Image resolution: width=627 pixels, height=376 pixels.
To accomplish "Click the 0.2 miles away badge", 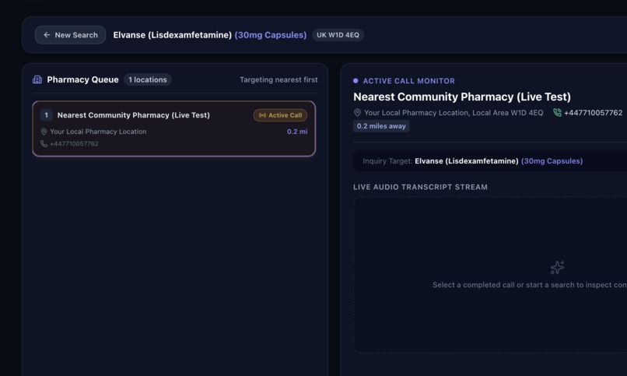I will (381, 126).
